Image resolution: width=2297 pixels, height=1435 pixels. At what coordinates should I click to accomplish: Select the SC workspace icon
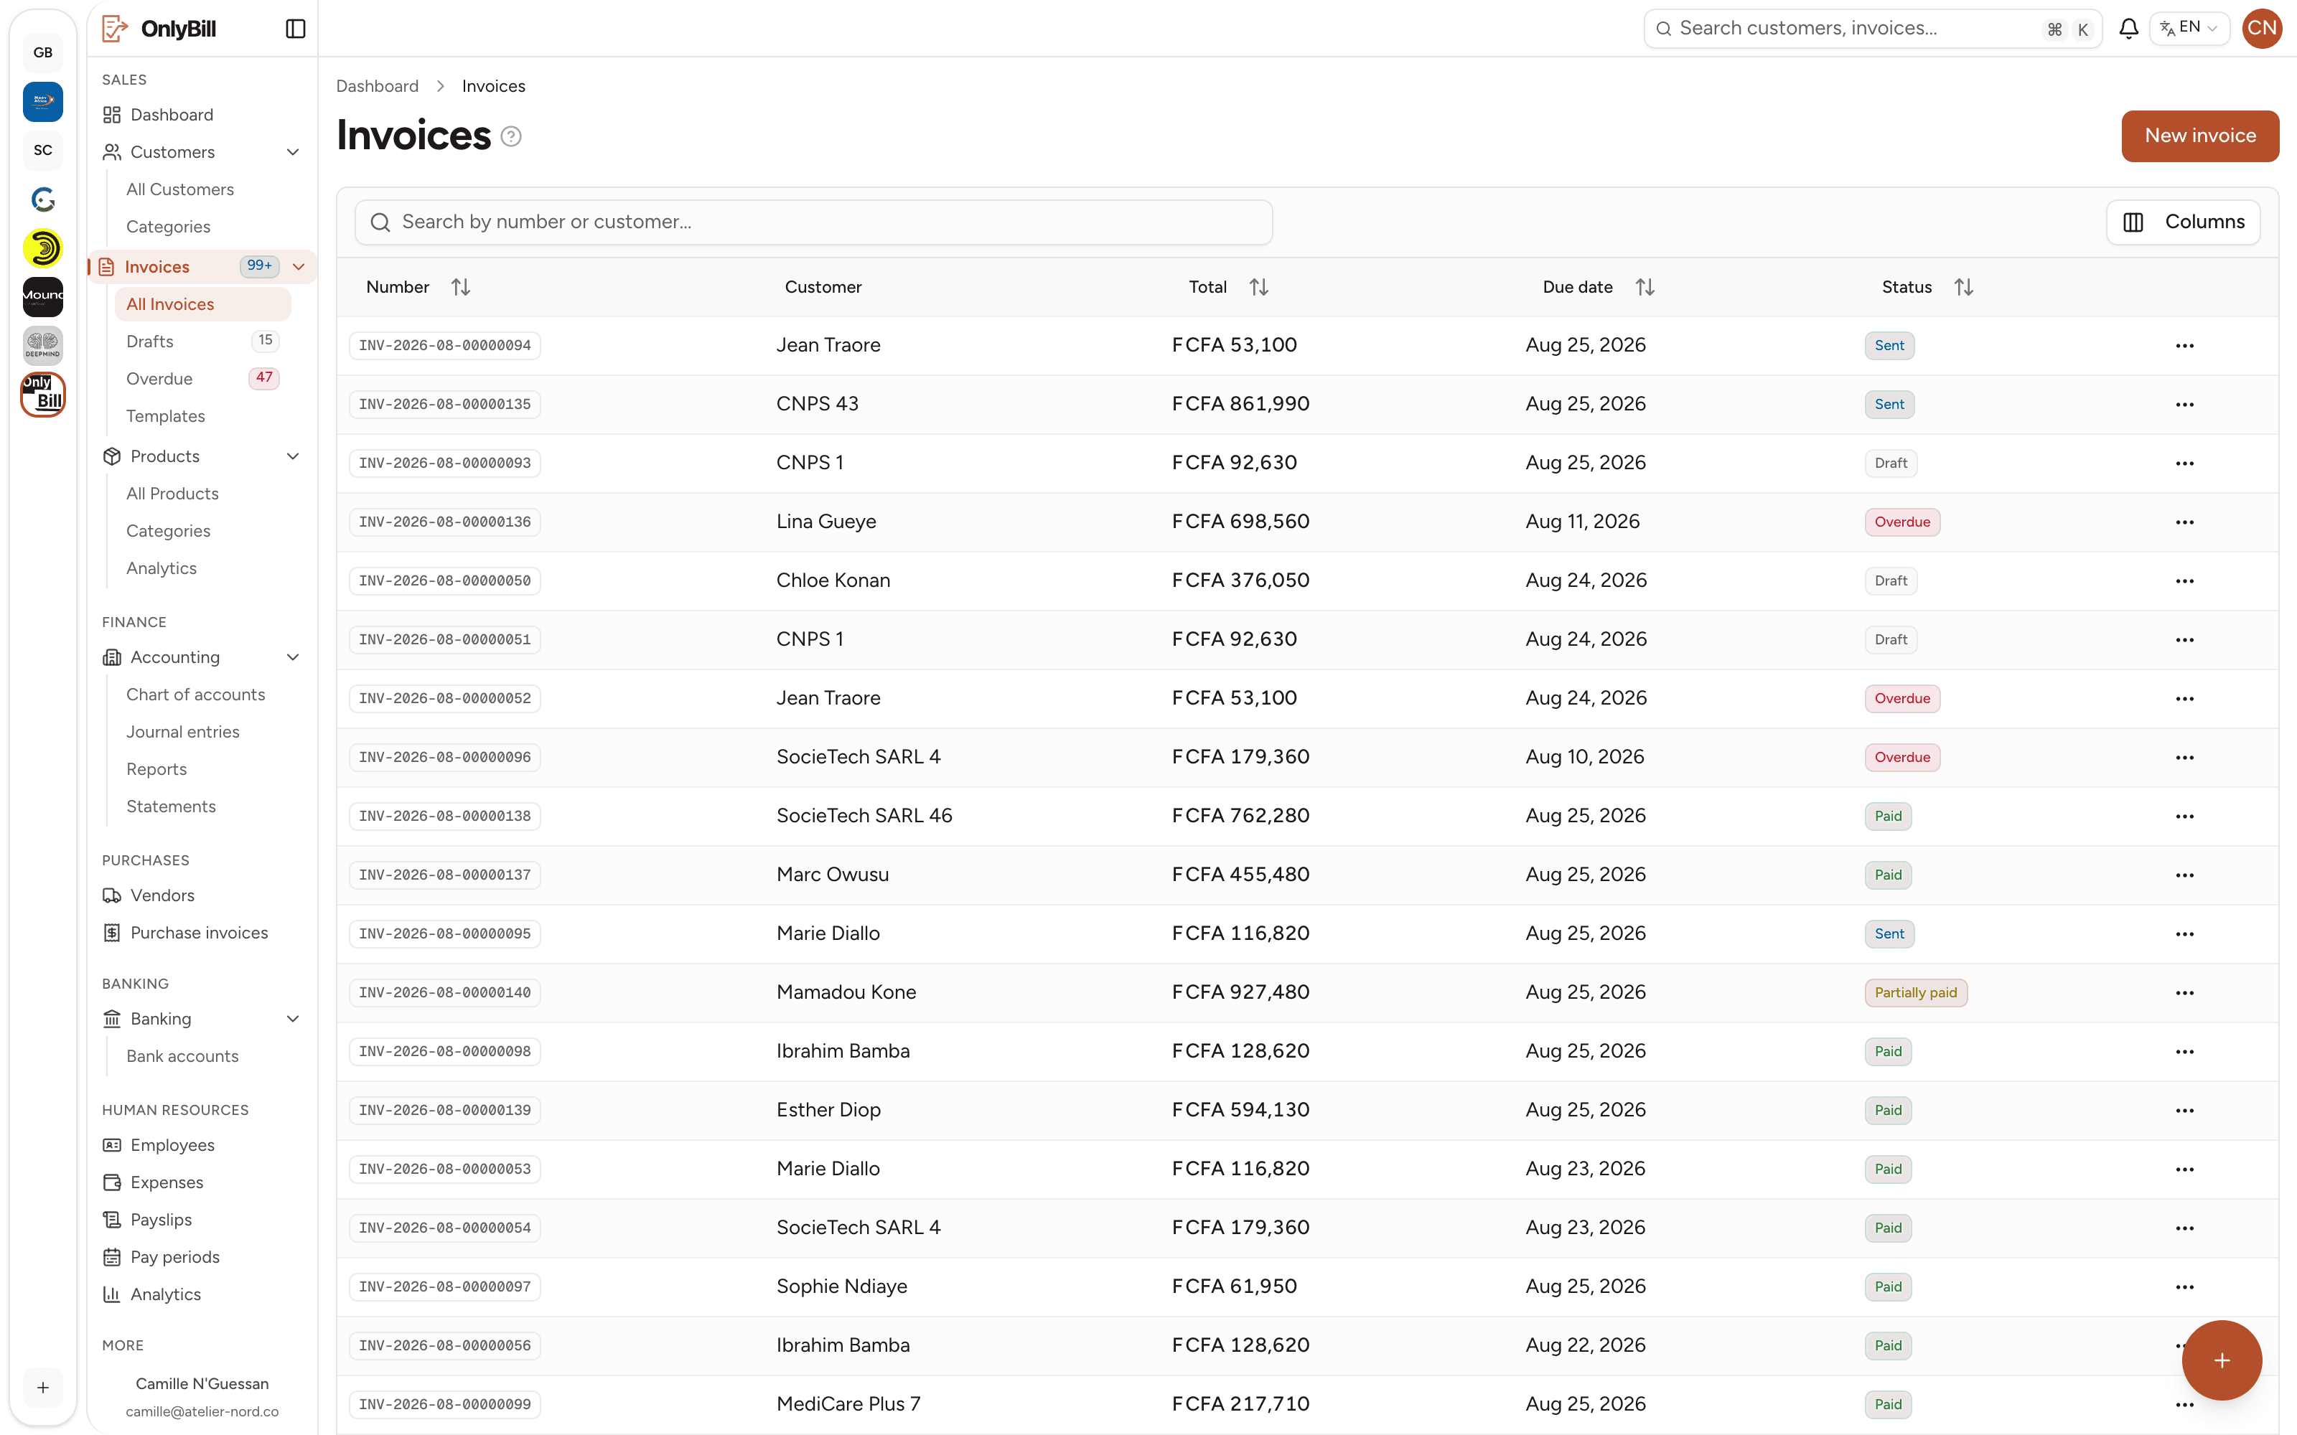43,150
